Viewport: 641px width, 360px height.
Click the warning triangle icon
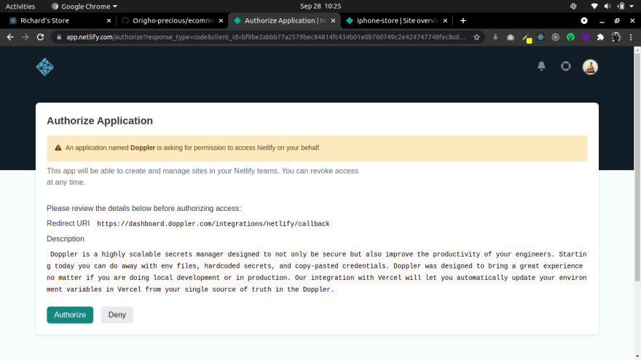58,148
